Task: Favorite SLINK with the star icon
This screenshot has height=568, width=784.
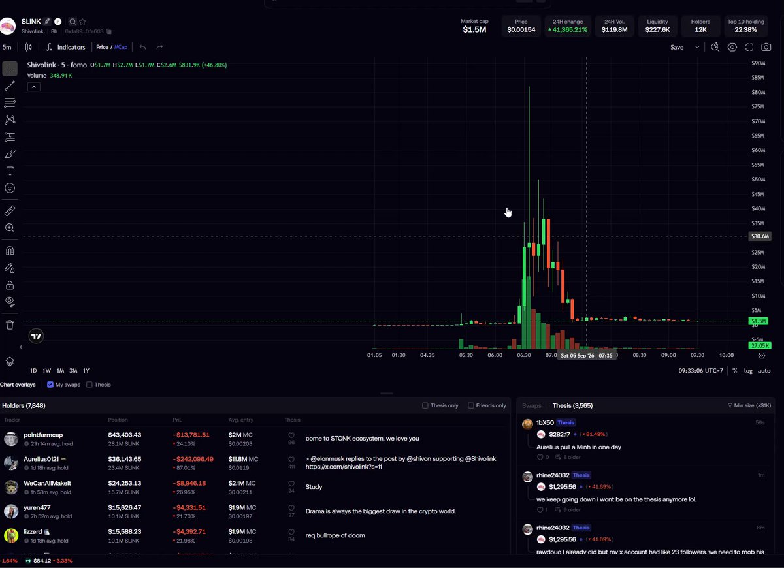Action: point(82,22)
